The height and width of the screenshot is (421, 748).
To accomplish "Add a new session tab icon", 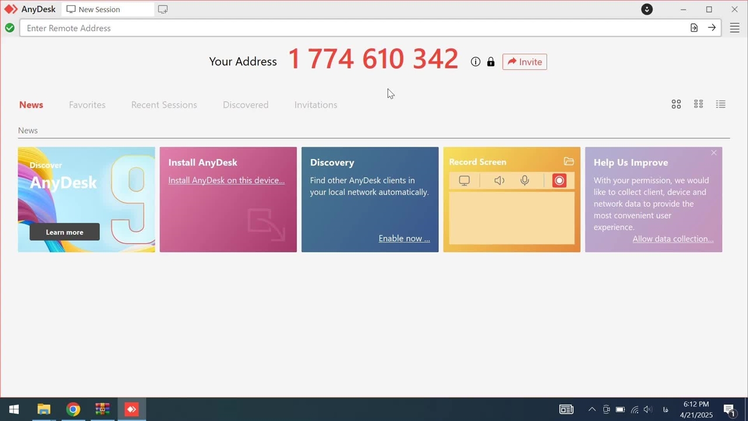I will pyautogui.click(x=163, y=9).
